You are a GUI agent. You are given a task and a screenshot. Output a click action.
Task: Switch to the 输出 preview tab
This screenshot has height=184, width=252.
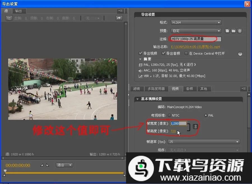[x=18, y=11]
